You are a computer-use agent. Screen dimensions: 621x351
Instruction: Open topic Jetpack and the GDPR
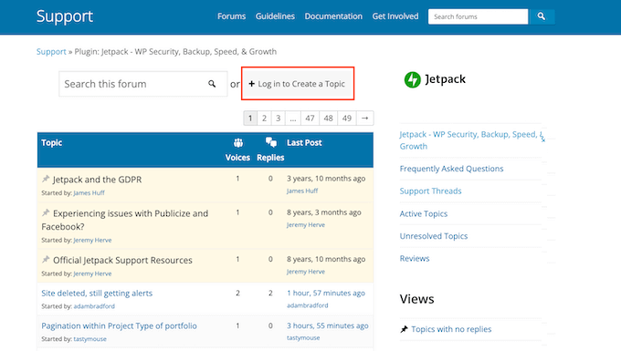(97, 180)
